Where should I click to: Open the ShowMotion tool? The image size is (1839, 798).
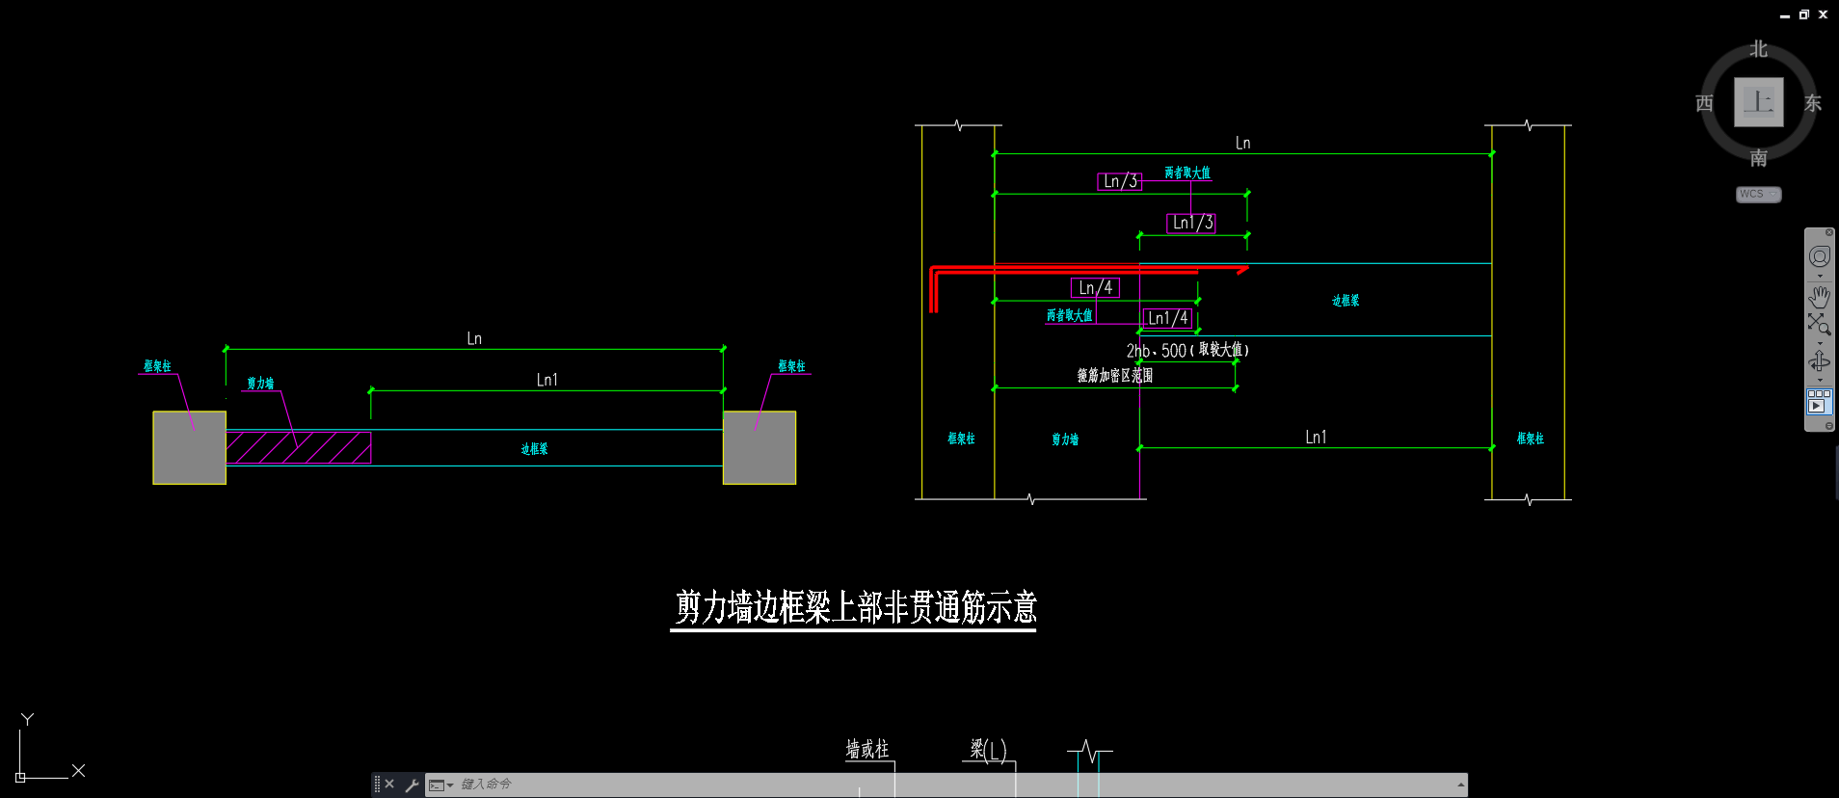click(x=1819, y=401)
